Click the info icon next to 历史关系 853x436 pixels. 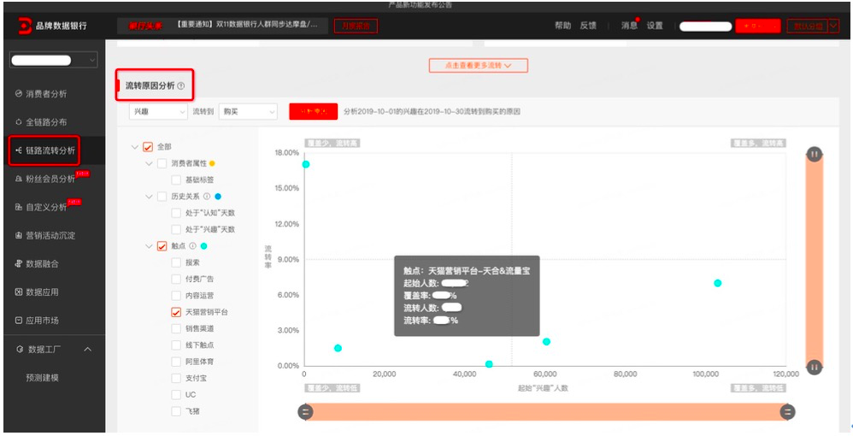point(207,197)
